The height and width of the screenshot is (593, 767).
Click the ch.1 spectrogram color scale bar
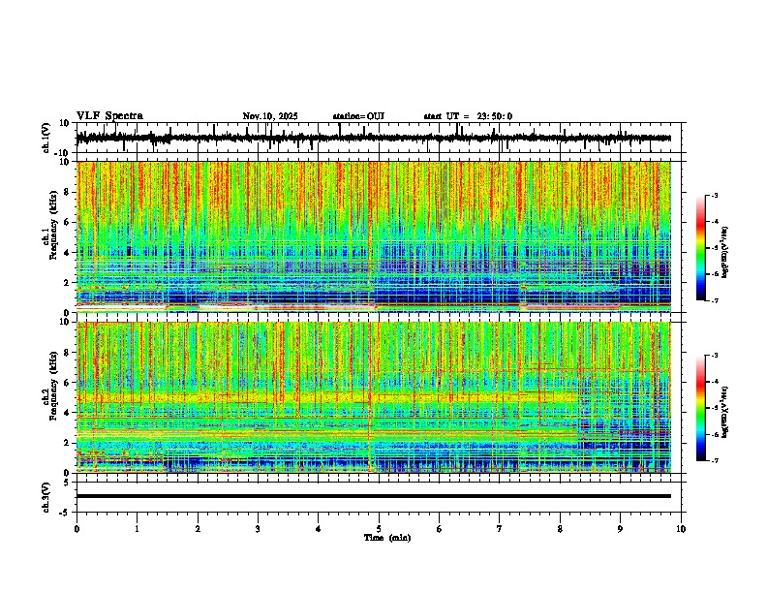pos(700,248)
